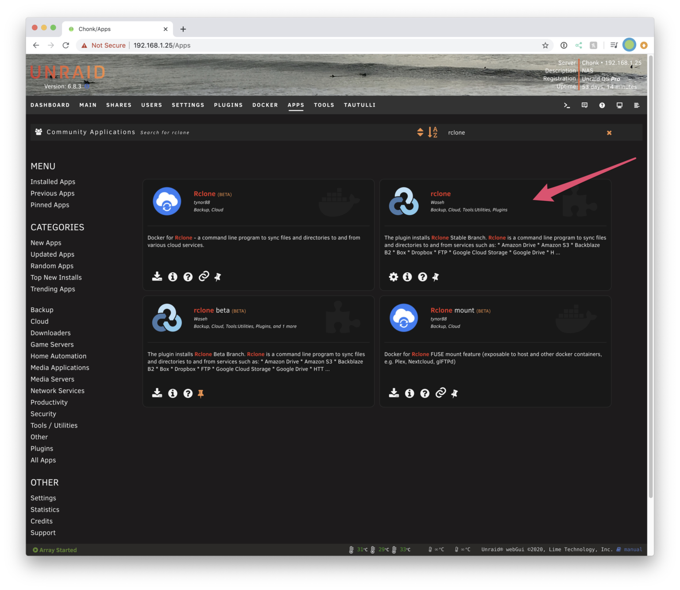This screenshot has height=590, width=680.
Task: Open the Dashboard menu
Action: click(x=50, y=105)
